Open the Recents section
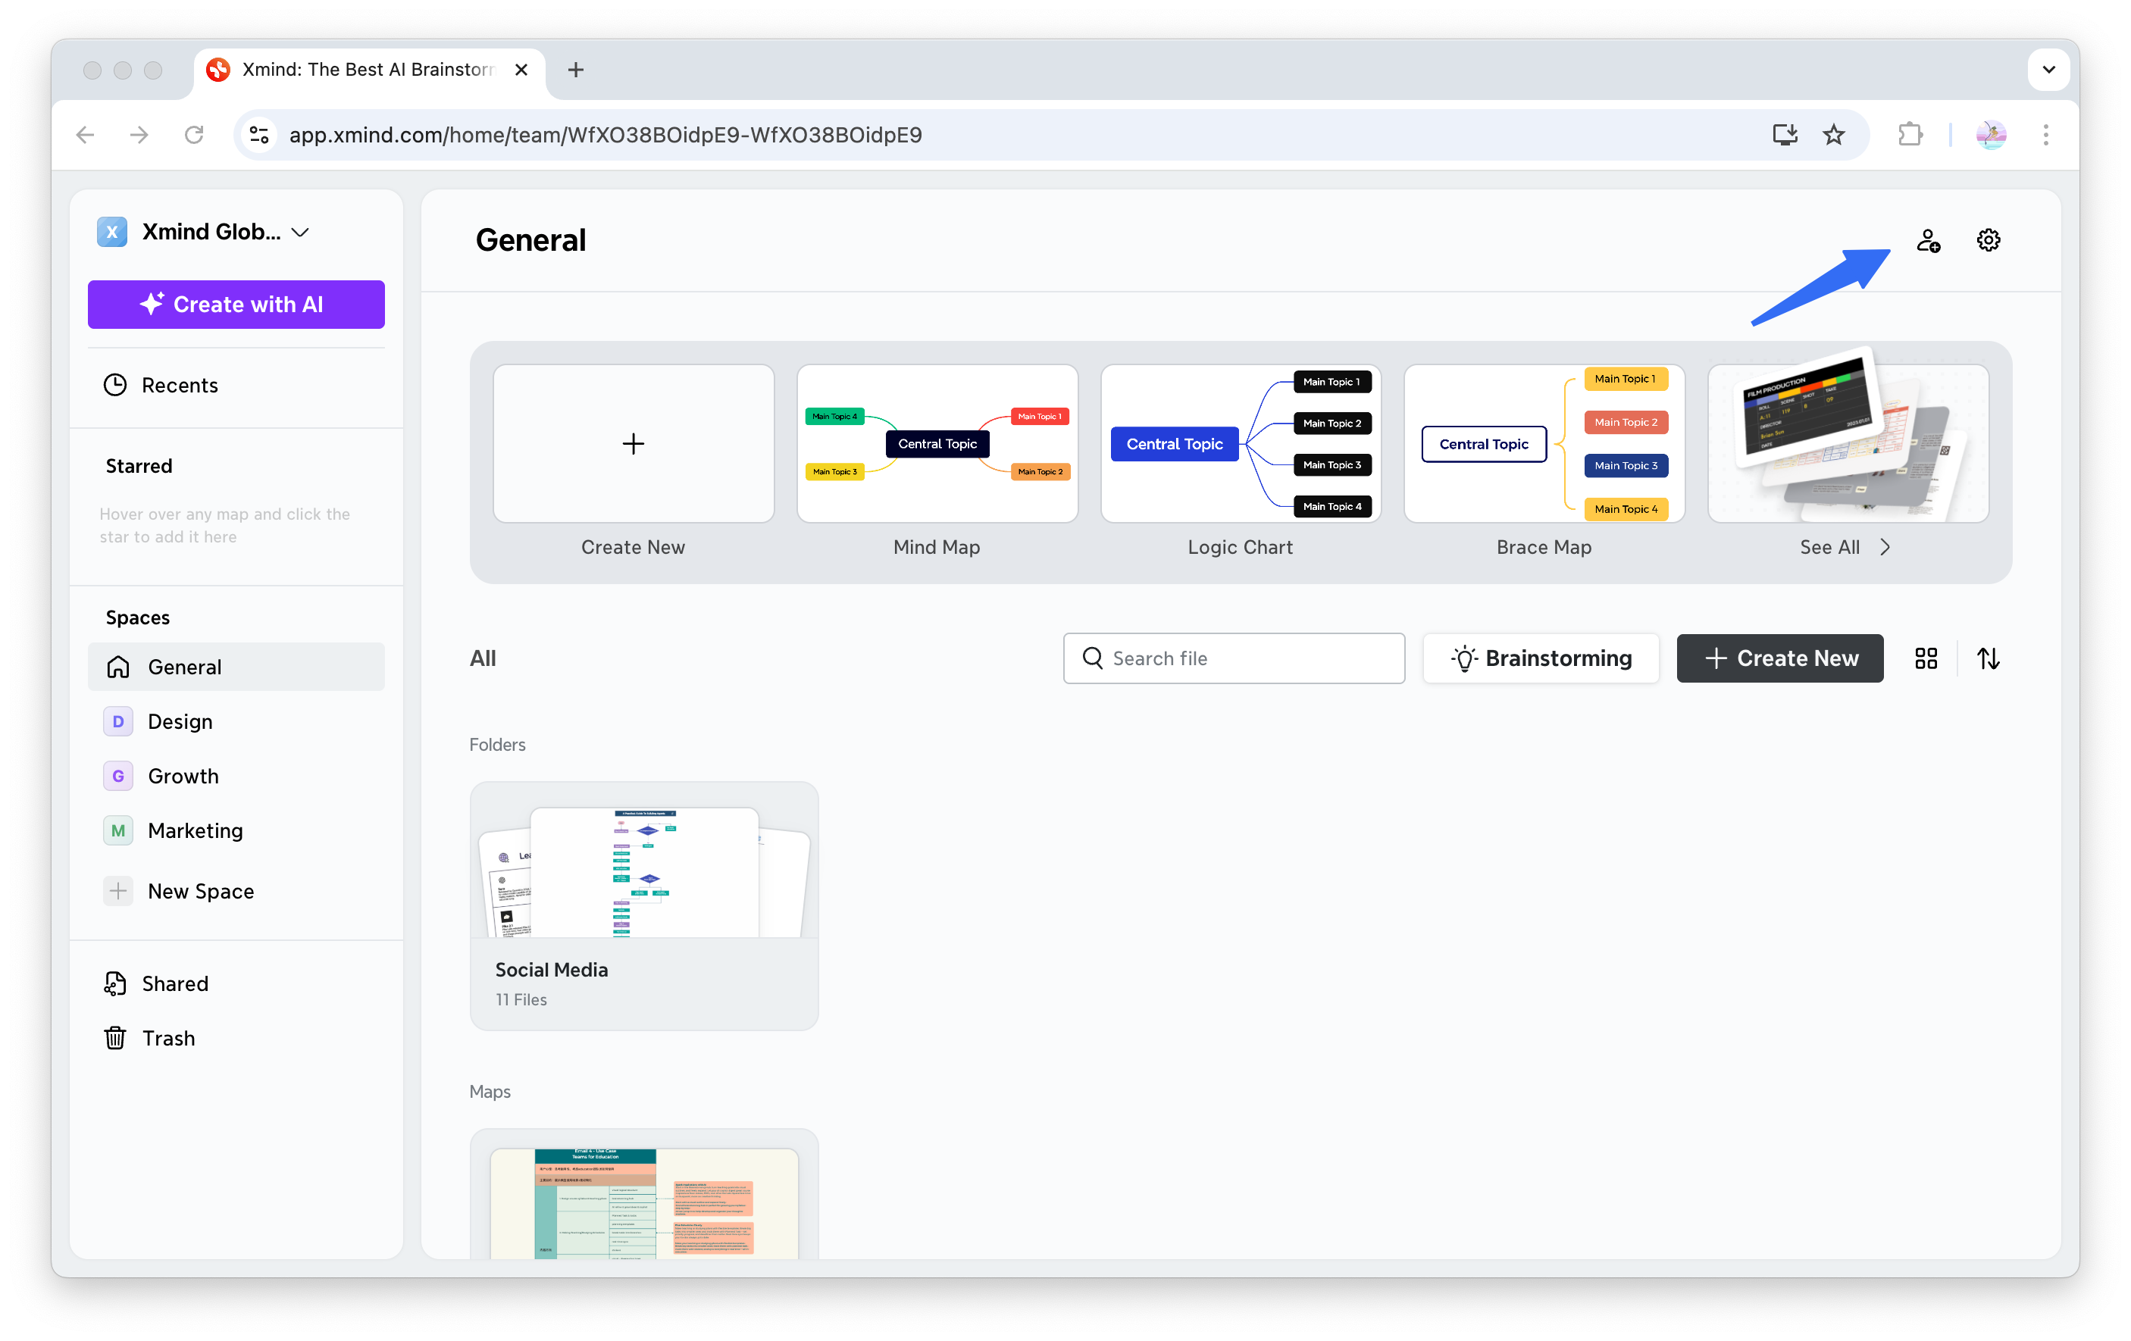The width and height of the screenshot is (2131, 1341). [x=236, y=385]
